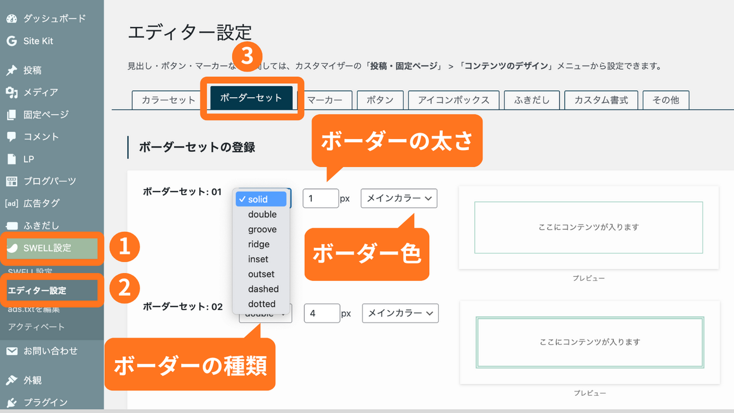Choose solid in the border type list
This screenshot has width=734, height=413.
point(261,199)
